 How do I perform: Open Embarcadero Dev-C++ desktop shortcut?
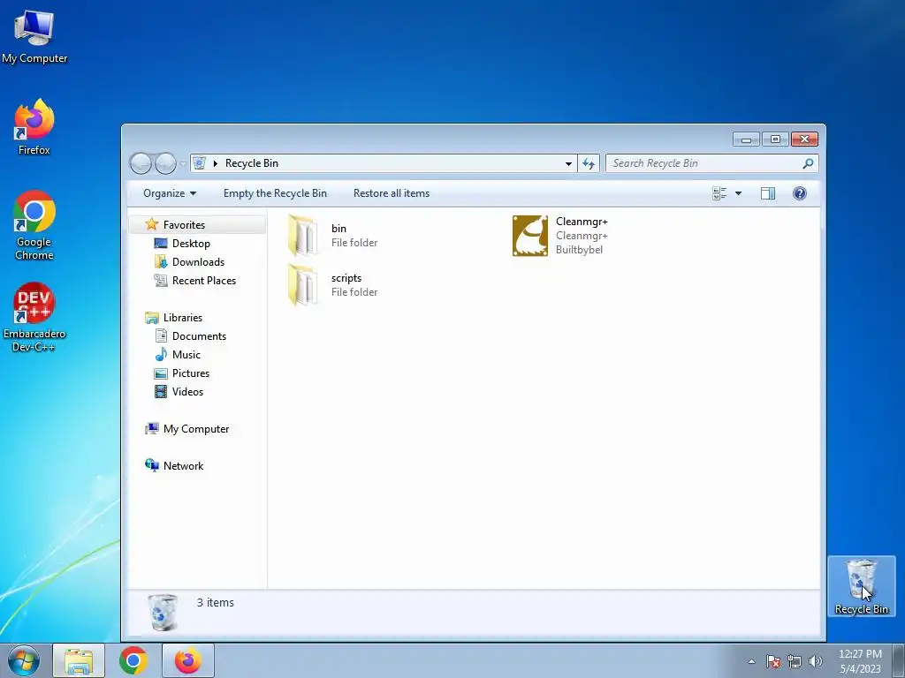click(x=34, y=317)
